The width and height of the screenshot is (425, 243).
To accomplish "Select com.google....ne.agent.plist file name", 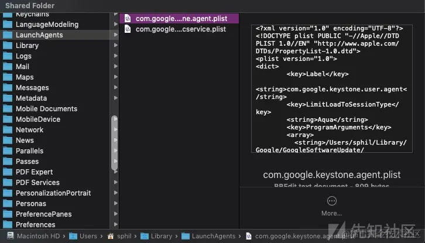I will pyautogui.click(x=181, y=18).
